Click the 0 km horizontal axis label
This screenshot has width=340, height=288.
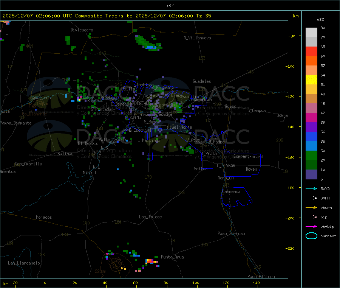[x=45, y=283]
